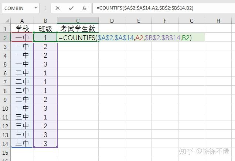Screen dimensions: 235x161
Task: Select row 8 header
Action: pos(5,91)
